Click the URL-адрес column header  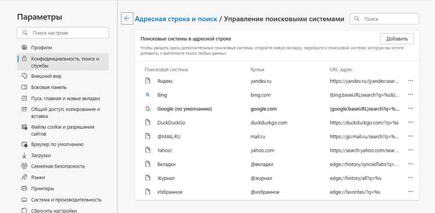coord(341,70)
